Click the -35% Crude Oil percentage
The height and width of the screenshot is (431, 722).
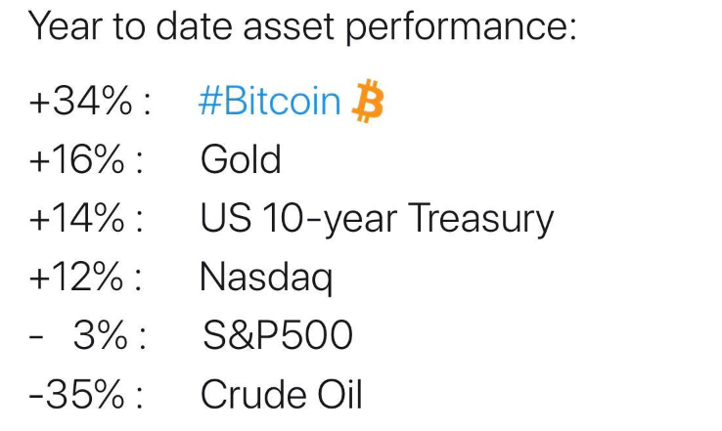77,394
